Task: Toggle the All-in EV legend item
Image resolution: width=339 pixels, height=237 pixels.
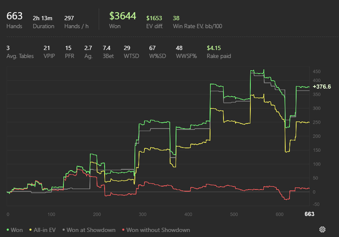Action: pos(43,230)
